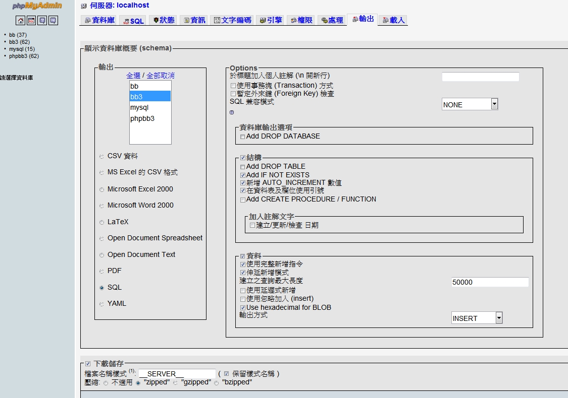
Task: Choose Microsoft Word 2000 format
Action: pos(101,206)
